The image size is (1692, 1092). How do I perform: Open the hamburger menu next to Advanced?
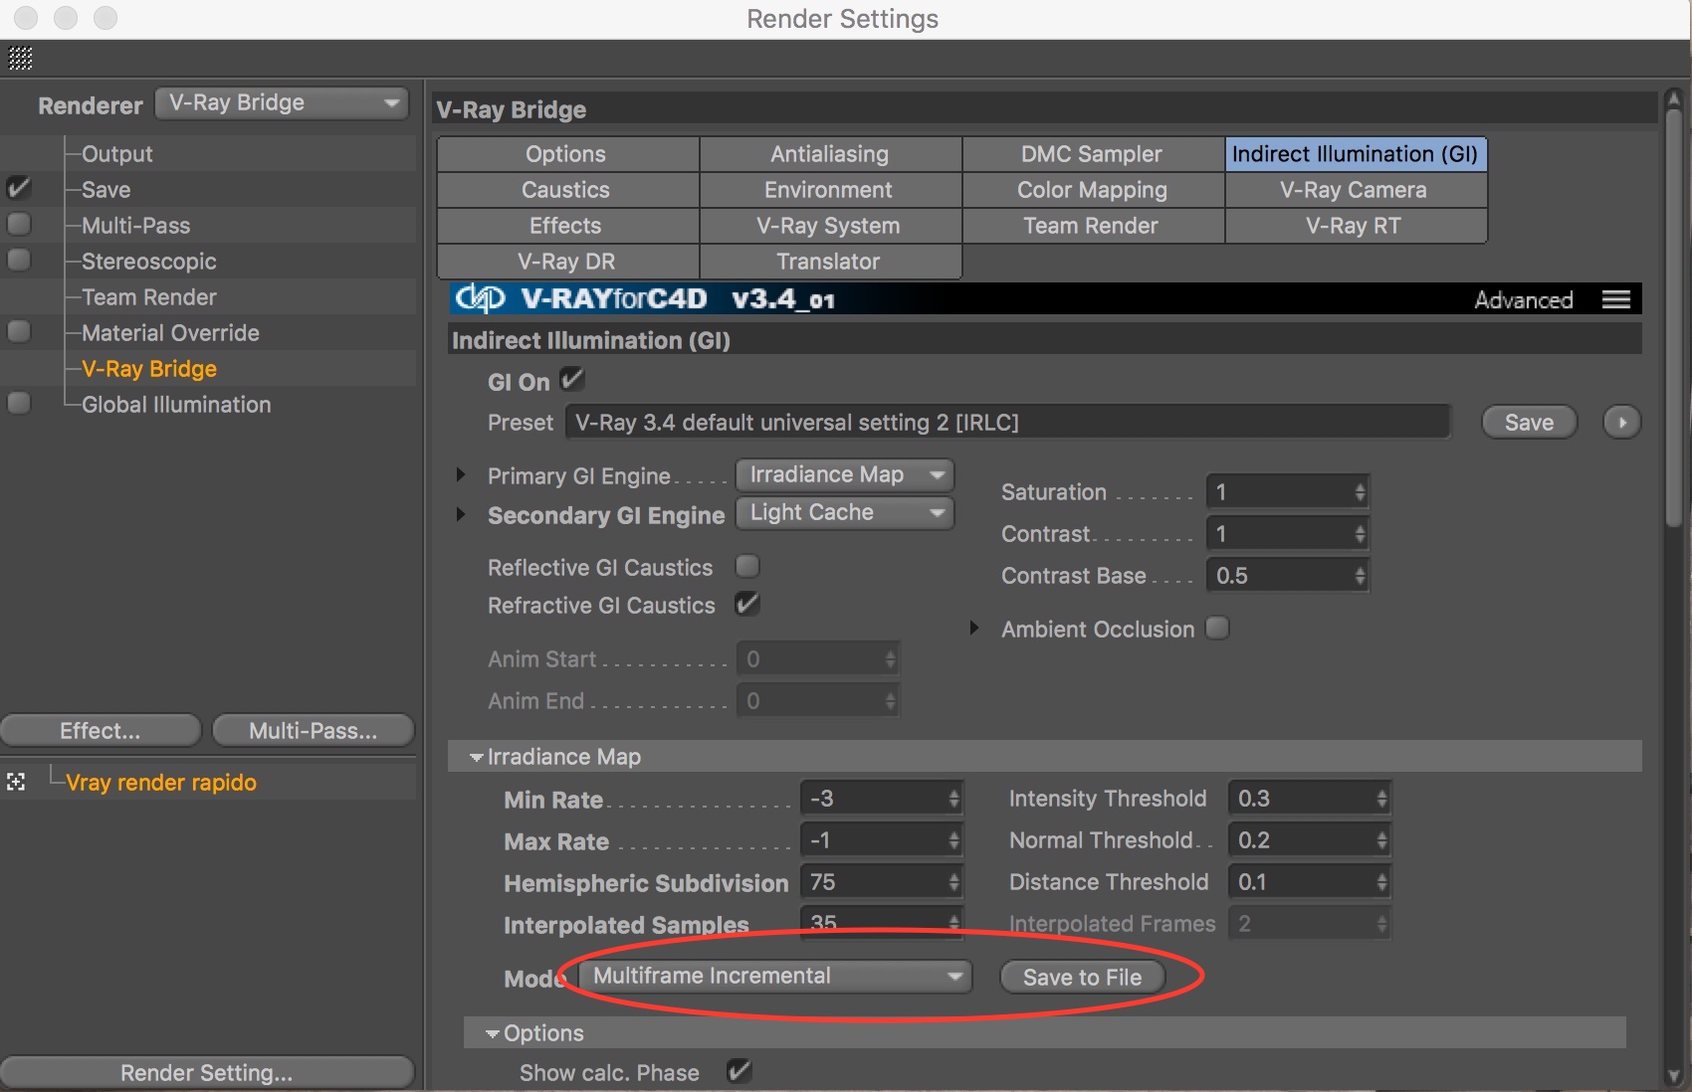click(1615, 299)
